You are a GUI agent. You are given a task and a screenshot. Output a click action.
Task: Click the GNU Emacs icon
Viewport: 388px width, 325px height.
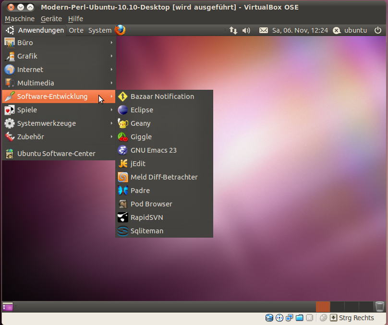(x=123, y=150)
